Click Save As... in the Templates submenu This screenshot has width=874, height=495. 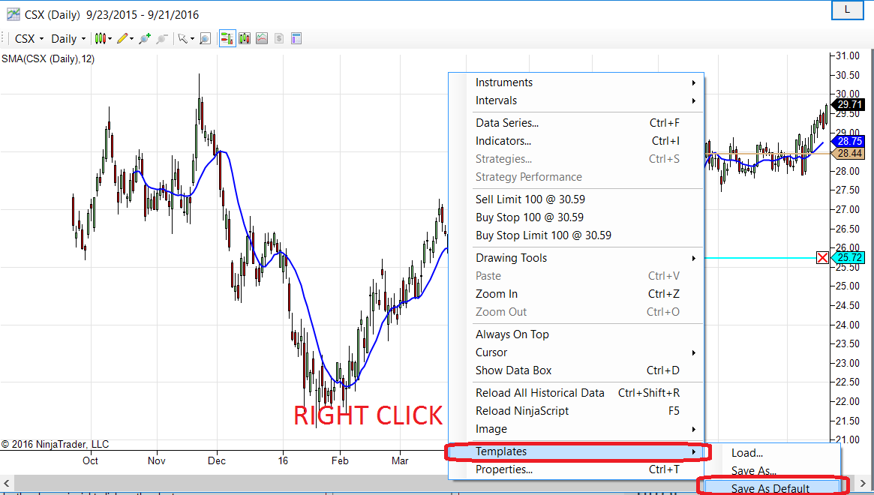(772, 471)
